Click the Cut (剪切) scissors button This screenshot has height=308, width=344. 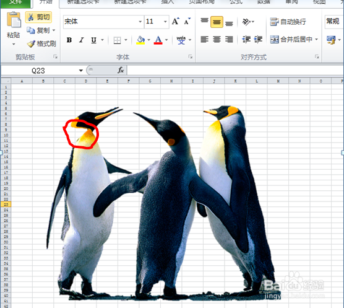(38, 17)
